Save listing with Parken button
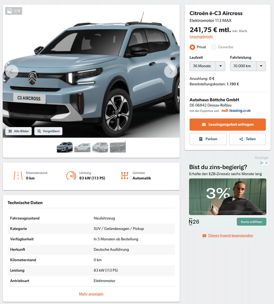 point(208,139)
